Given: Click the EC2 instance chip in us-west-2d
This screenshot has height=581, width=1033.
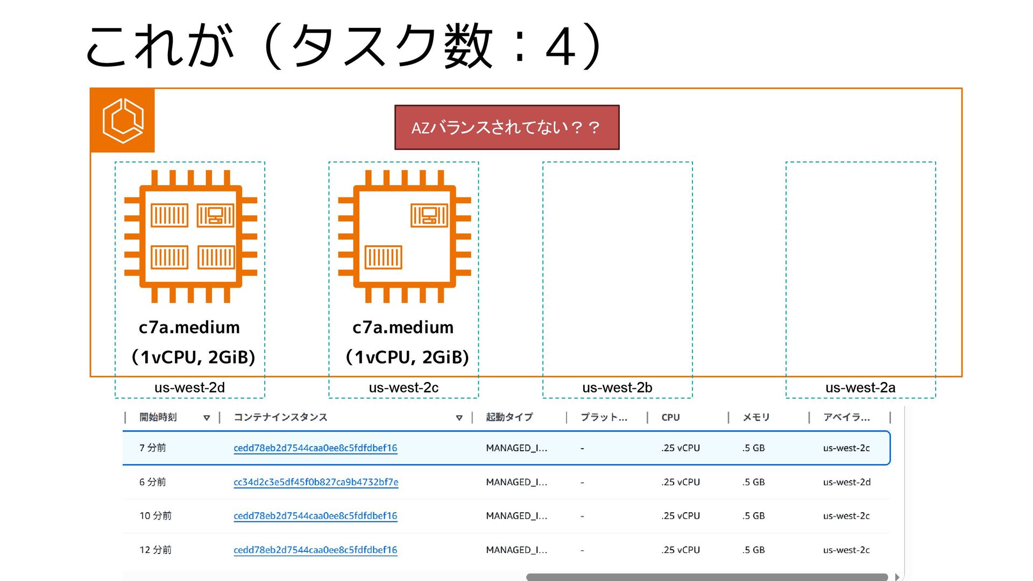Looking at the screenshot, I should point(190,237).
